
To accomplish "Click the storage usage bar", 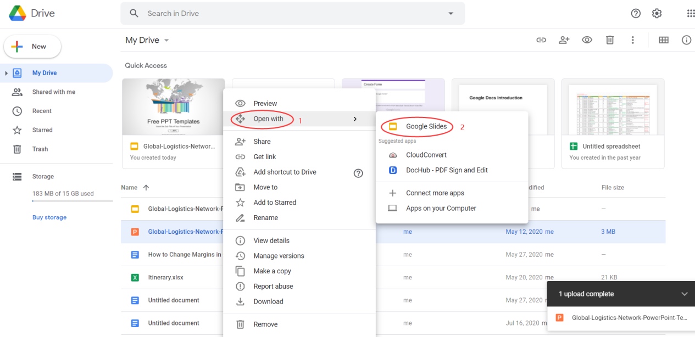I will coord(73,201).
